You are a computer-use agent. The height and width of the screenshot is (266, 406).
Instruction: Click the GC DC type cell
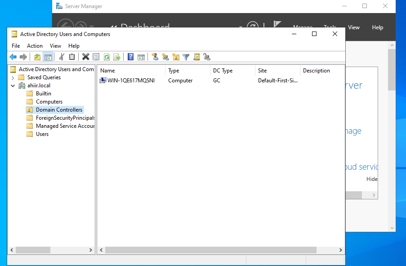[216, 81]
